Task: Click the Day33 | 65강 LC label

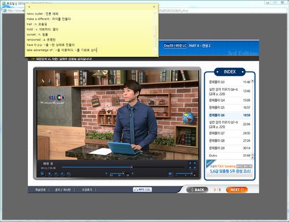Action: coord(175,46)
